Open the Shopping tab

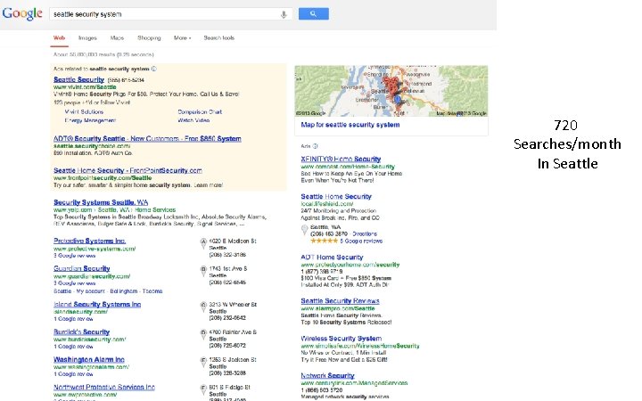coord(149,38)
